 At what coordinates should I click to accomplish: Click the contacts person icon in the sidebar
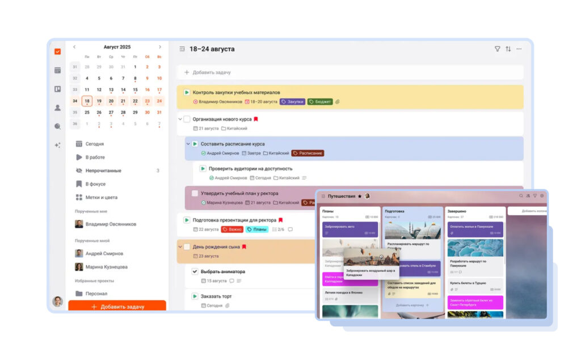click(x=57, y=108)
